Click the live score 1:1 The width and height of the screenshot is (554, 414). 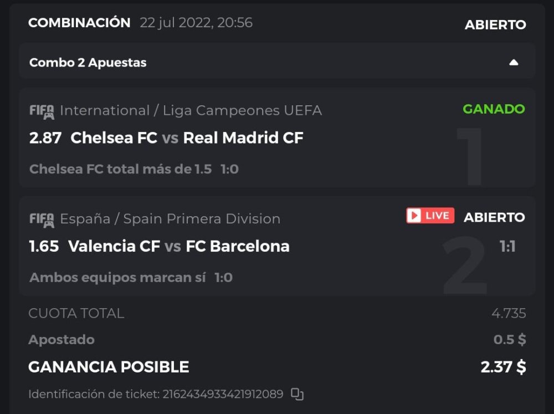click(507, 247)
